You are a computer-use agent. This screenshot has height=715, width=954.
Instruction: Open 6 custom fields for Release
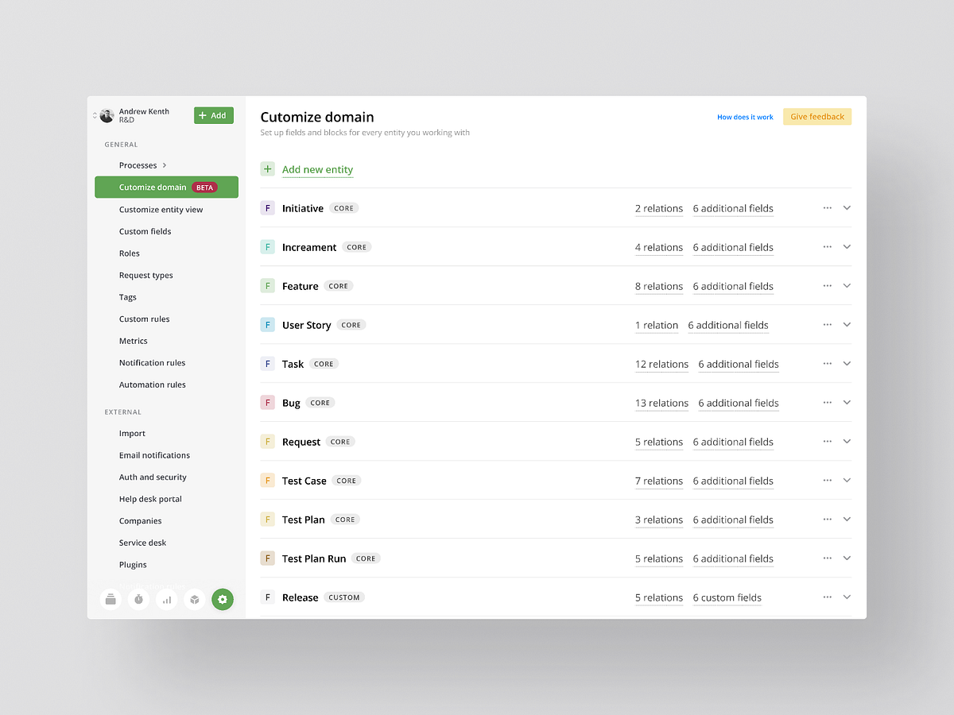pos(727,597)
